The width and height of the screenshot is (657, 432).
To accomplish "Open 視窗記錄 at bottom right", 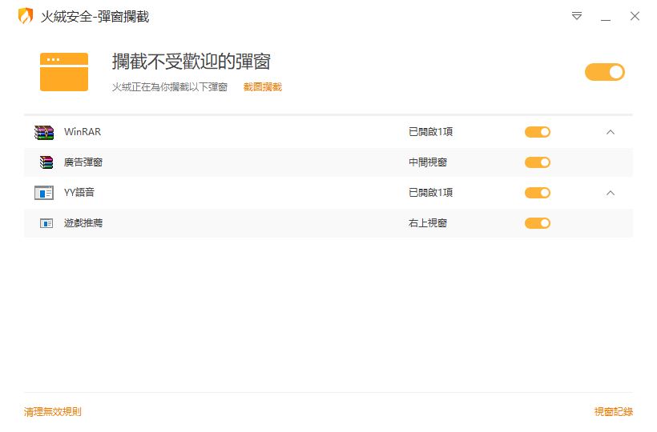I will pyautogui.click(x=613, y=412).
